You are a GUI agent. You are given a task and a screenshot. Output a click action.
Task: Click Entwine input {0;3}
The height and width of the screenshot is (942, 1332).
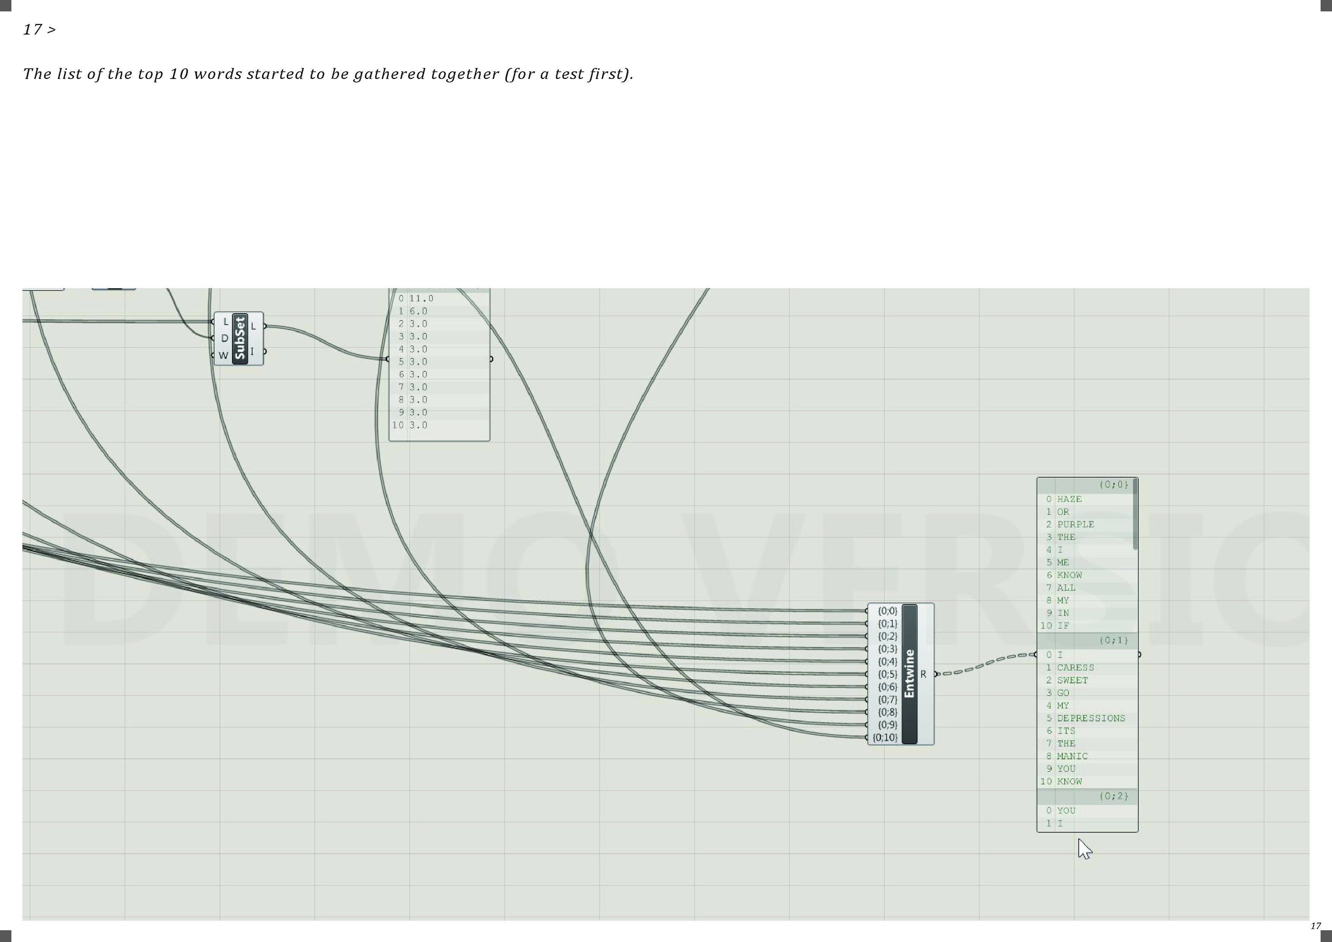click(x=887, y=649)
